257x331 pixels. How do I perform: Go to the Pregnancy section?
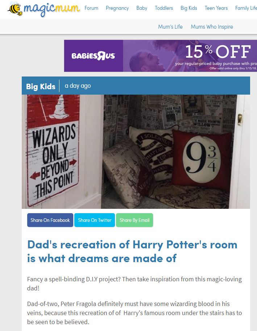point(117,8)
